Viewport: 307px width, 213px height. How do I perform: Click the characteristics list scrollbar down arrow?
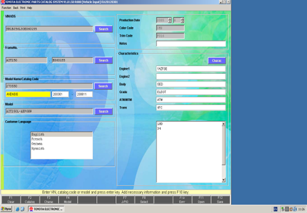224,180
